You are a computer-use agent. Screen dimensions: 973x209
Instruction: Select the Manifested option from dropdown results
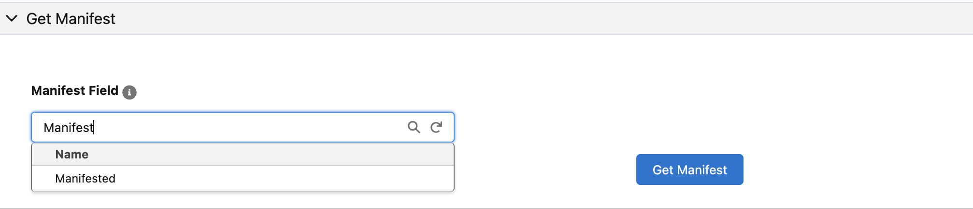pyautogui.click(x=86, y=179)
